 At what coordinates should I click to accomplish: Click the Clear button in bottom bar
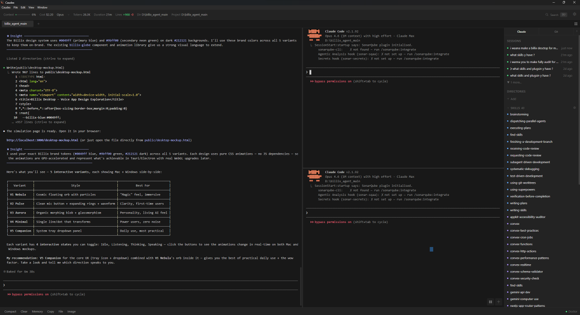tap(24, 311)
